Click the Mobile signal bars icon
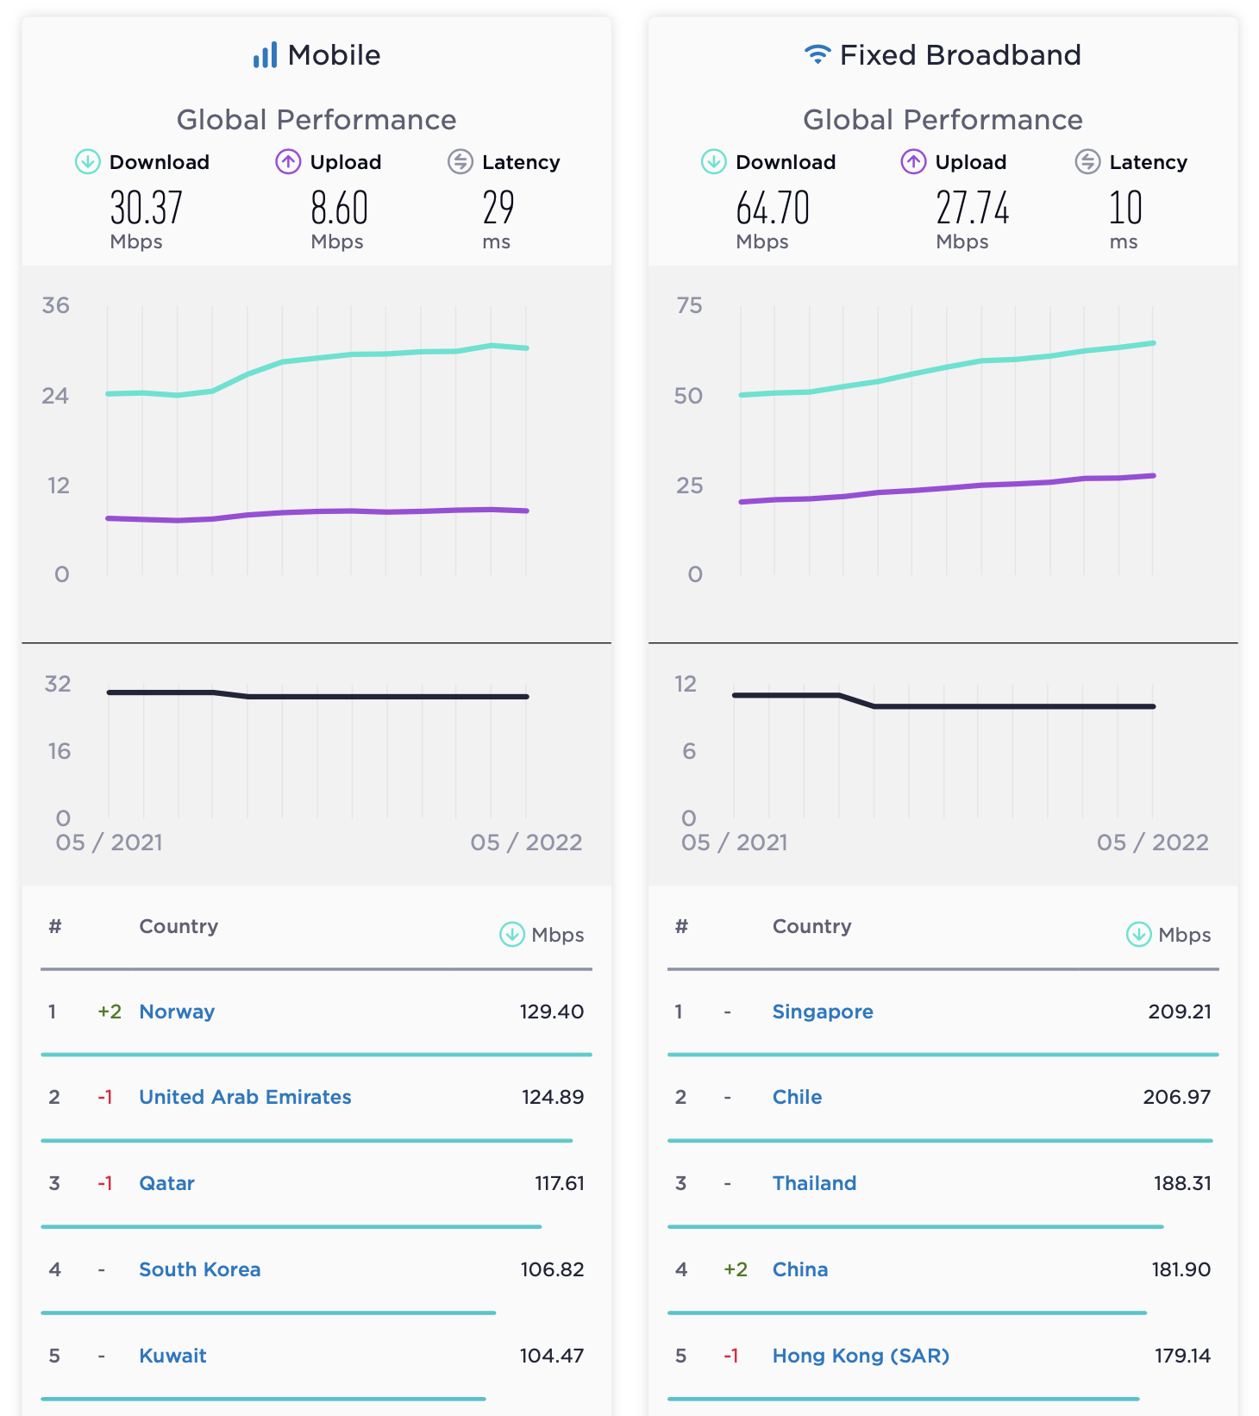 (265, 55)
